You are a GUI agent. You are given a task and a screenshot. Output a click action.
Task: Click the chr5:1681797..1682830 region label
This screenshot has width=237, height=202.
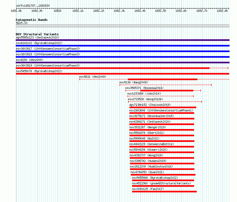coord(33,6)
